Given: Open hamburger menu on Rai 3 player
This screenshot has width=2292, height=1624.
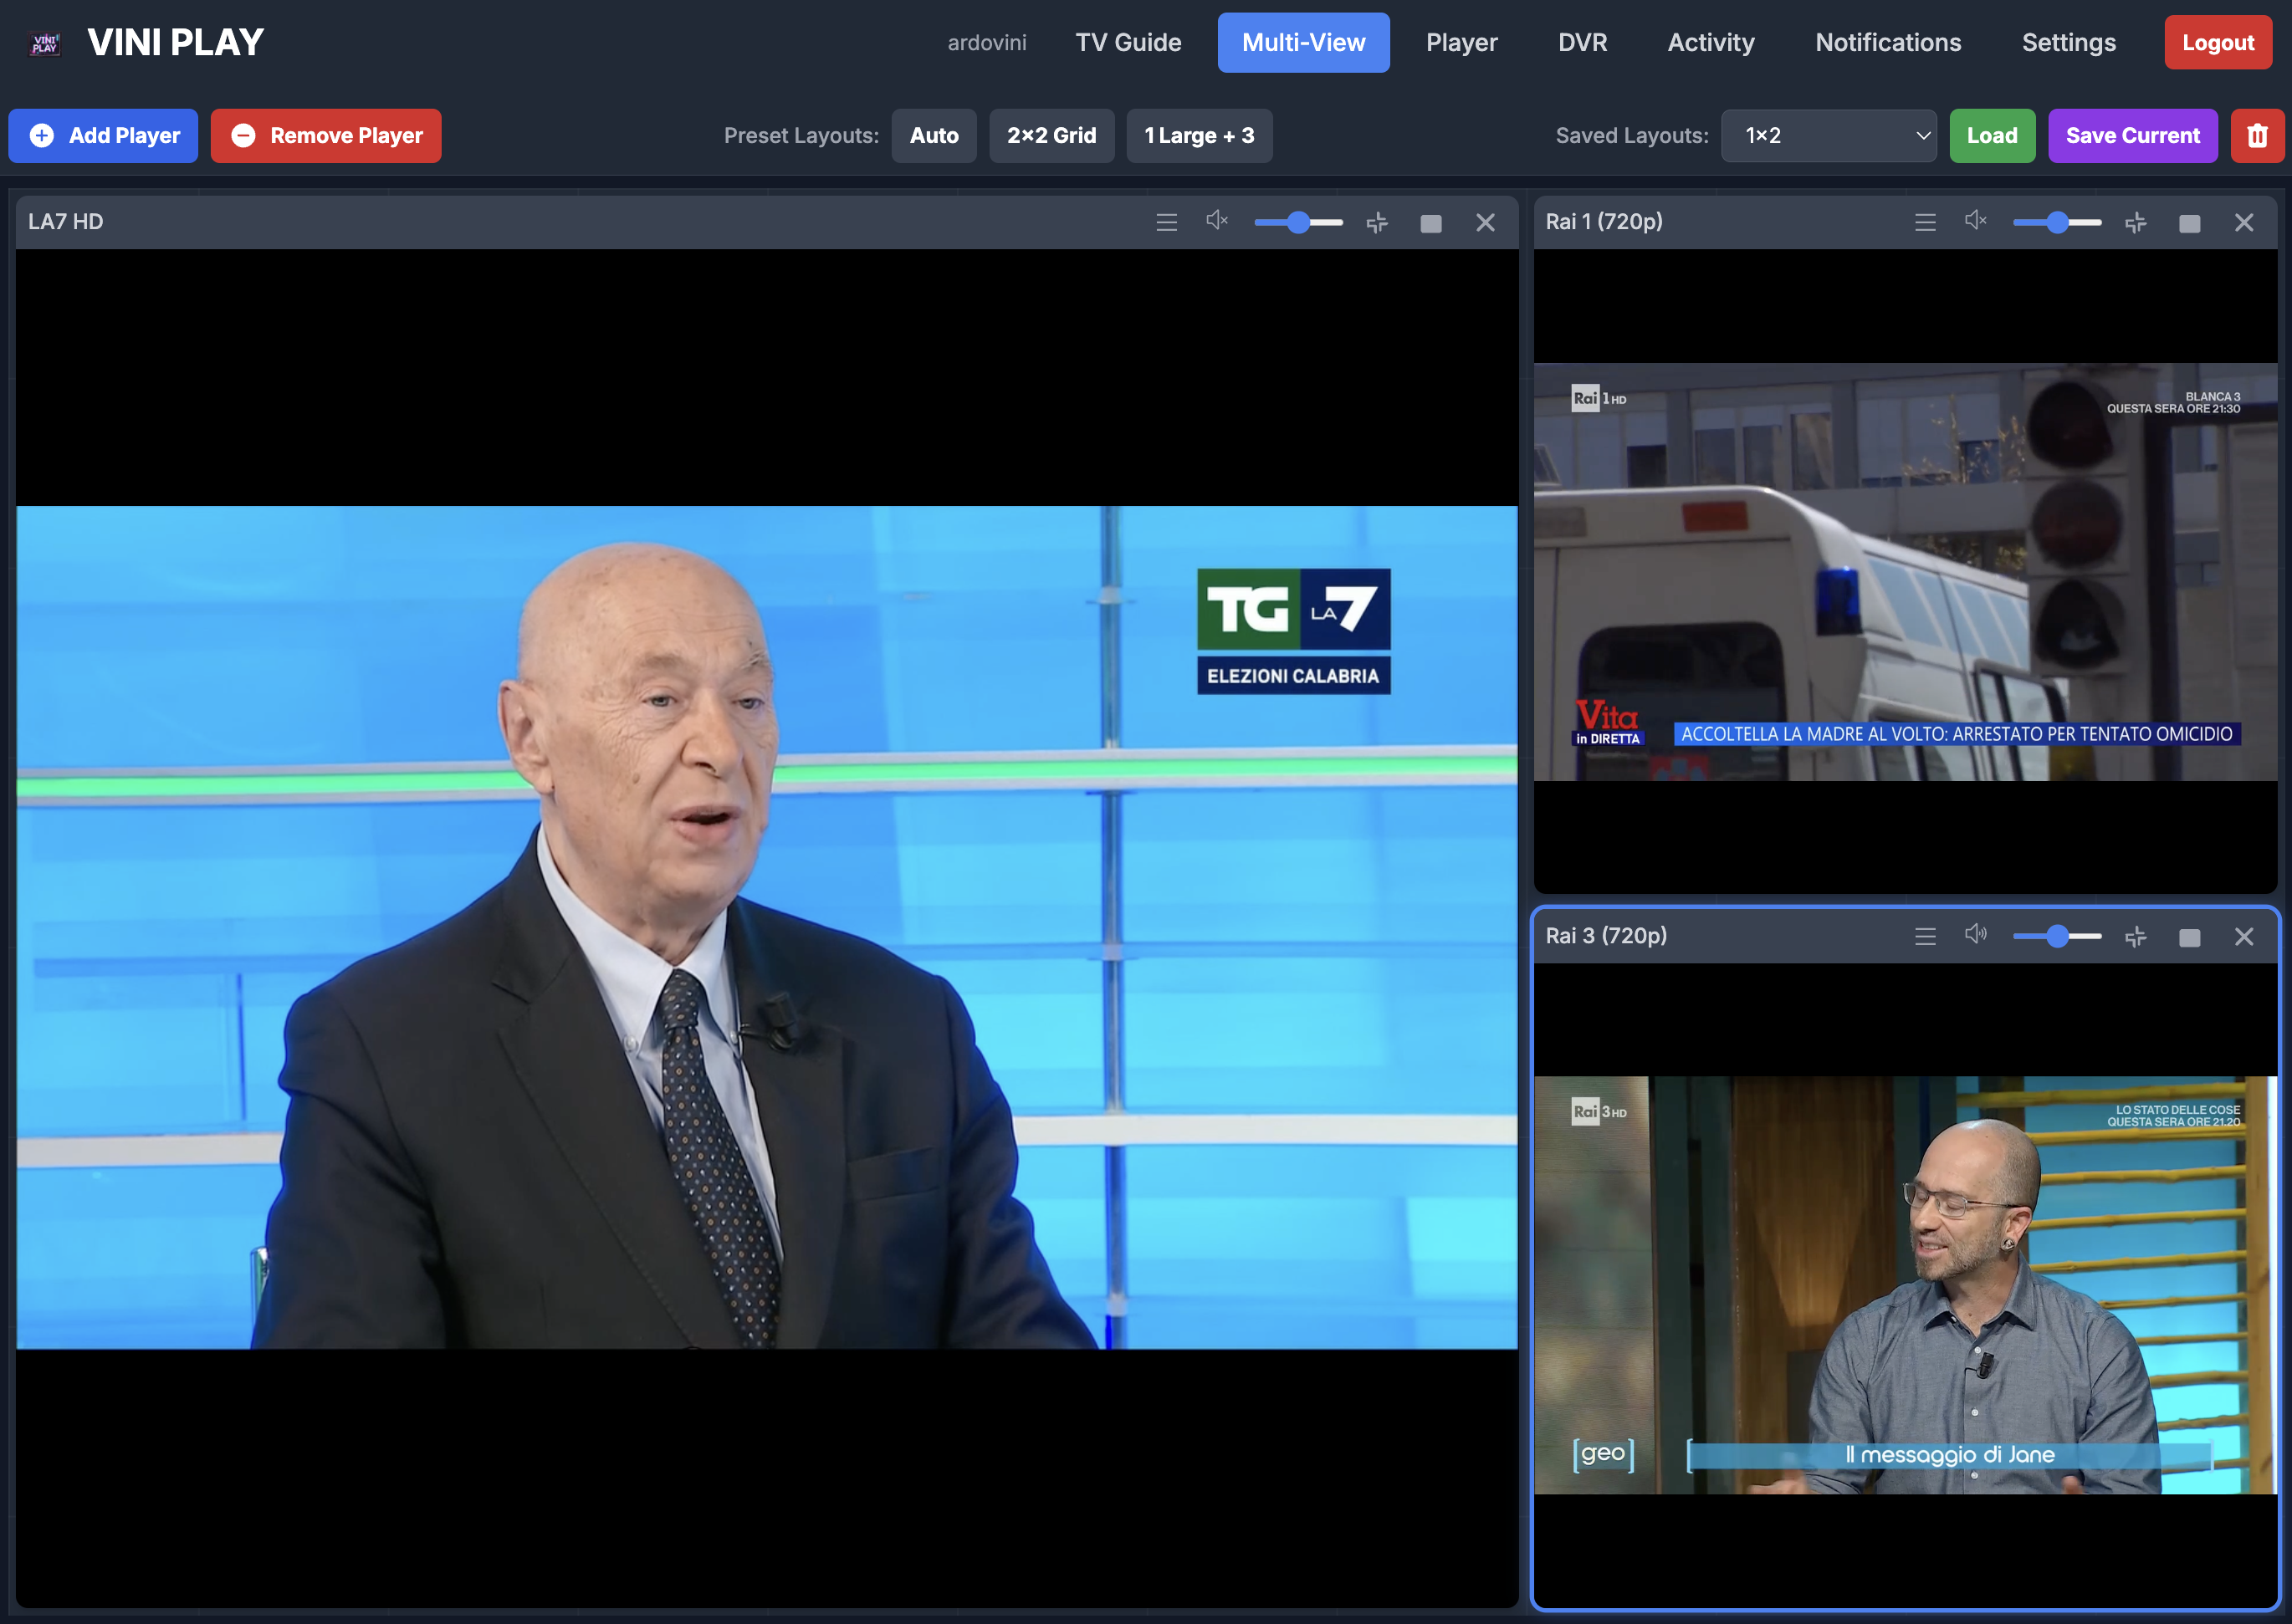Looking at the screenshot, I should click(1925, 937).
